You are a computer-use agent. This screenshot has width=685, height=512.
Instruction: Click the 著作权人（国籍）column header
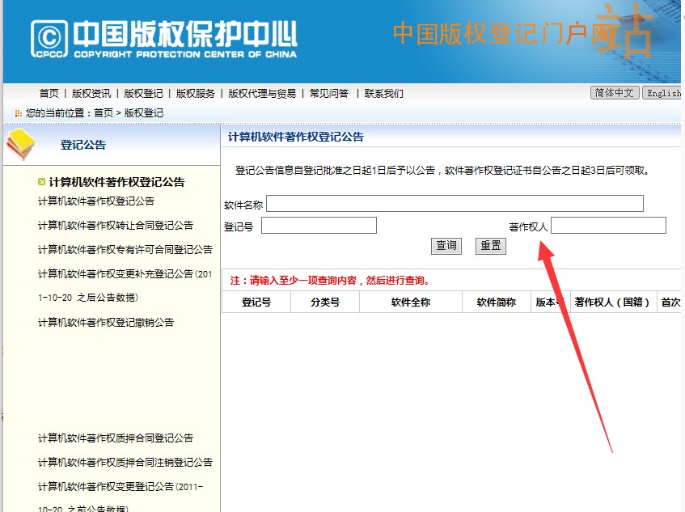pos(612,303)
